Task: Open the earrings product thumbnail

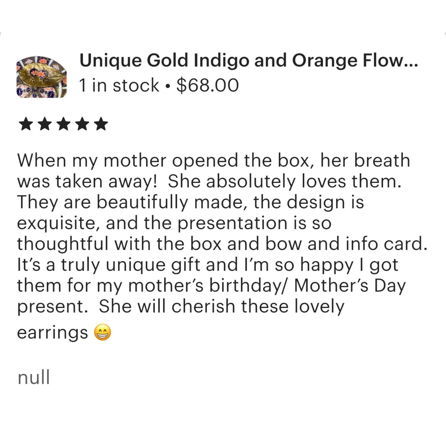Action: (x=42, y=77)
